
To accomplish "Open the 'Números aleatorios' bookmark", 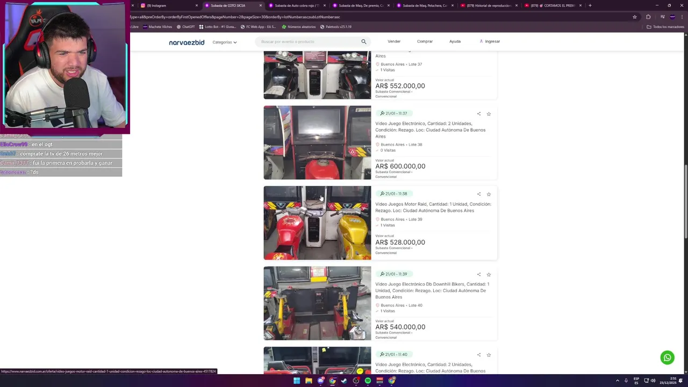I will click(299, 26).
